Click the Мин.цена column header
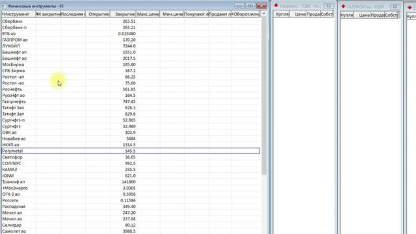416x234 pixels. tap(172, 14)
